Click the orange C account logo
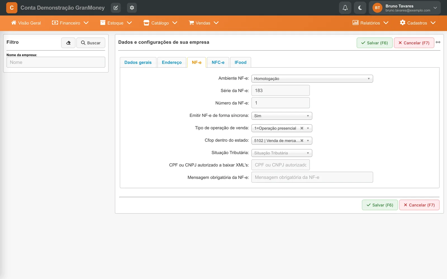Image resolution: width=447 pixels, height=279 pixels. pos(12,8)
